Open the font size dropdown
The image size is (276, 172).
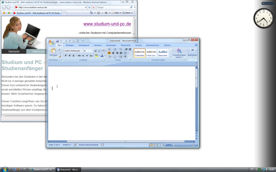(92, 51)
